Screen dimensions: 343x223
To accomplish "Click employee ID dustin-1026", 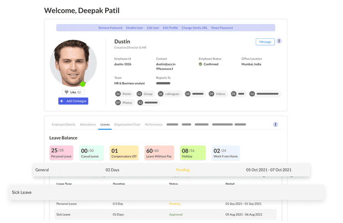I will pyautogui.click(x=123, y=64).
